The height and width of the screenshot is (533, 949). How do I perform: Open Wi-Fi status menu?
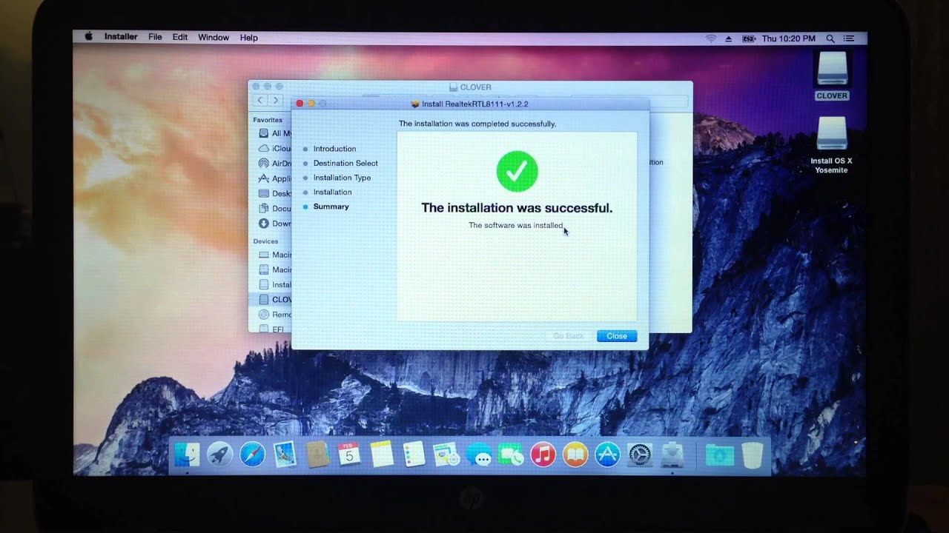[x=710, y=38]
